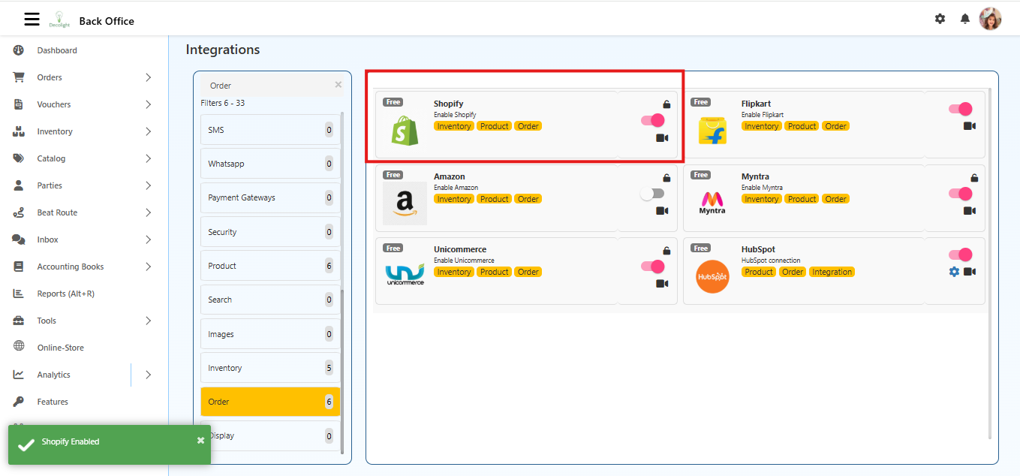The image size is (1020, 476).
Task: Open the HubSpot gear configuration icon
Action: (x=953, y=273)
